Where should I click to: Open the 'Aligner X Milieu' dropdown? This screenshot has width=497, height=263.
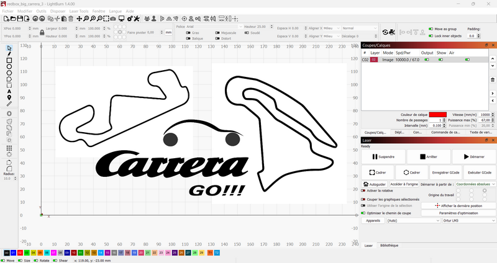click(332, 28)
